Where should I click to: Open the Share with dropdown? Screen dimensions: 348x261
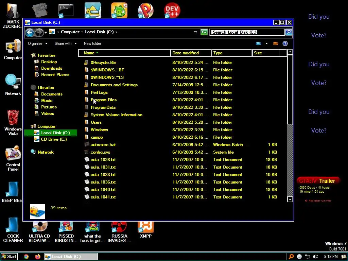pos(66,43)
